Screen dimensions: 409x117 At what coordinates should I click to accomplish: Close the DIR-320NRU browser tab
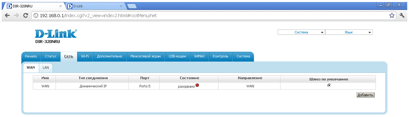tap(60, 6)
